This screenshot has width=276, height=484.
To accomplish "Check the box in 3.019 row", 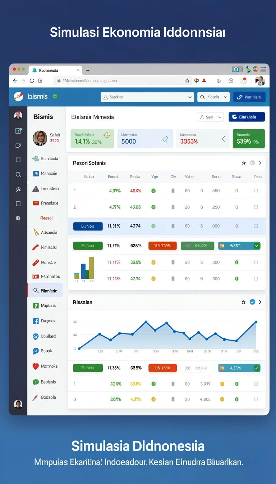I will click(256, 384).
